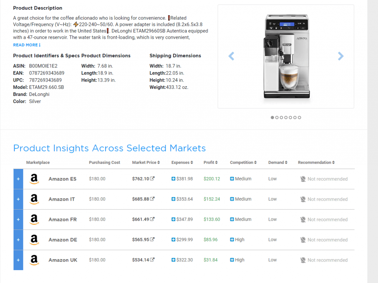Click the Amazon ES market price $762.10
The height and width of the screenshot is (283, 378).
click(x=141, y=179)
